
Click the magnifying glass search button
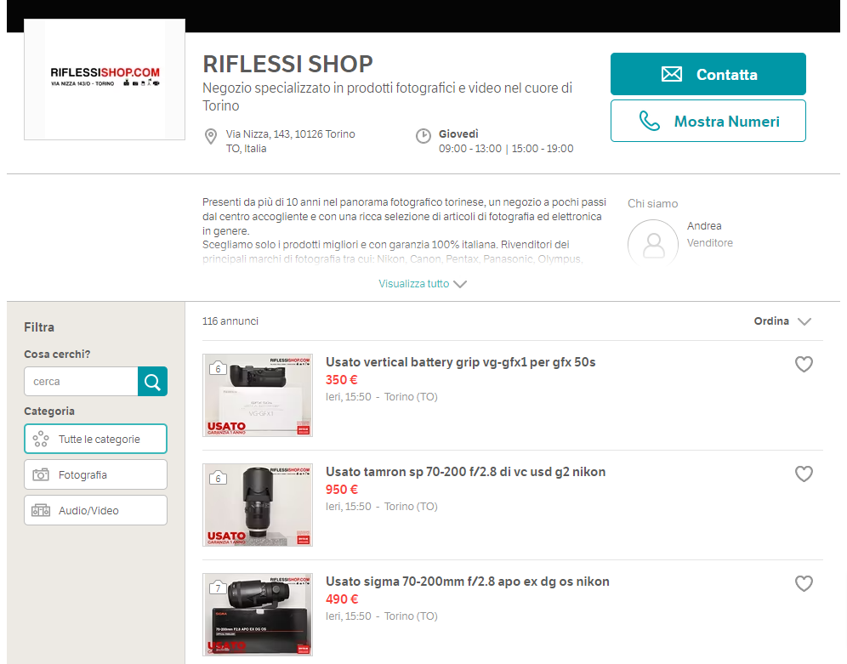pos(152,381)
